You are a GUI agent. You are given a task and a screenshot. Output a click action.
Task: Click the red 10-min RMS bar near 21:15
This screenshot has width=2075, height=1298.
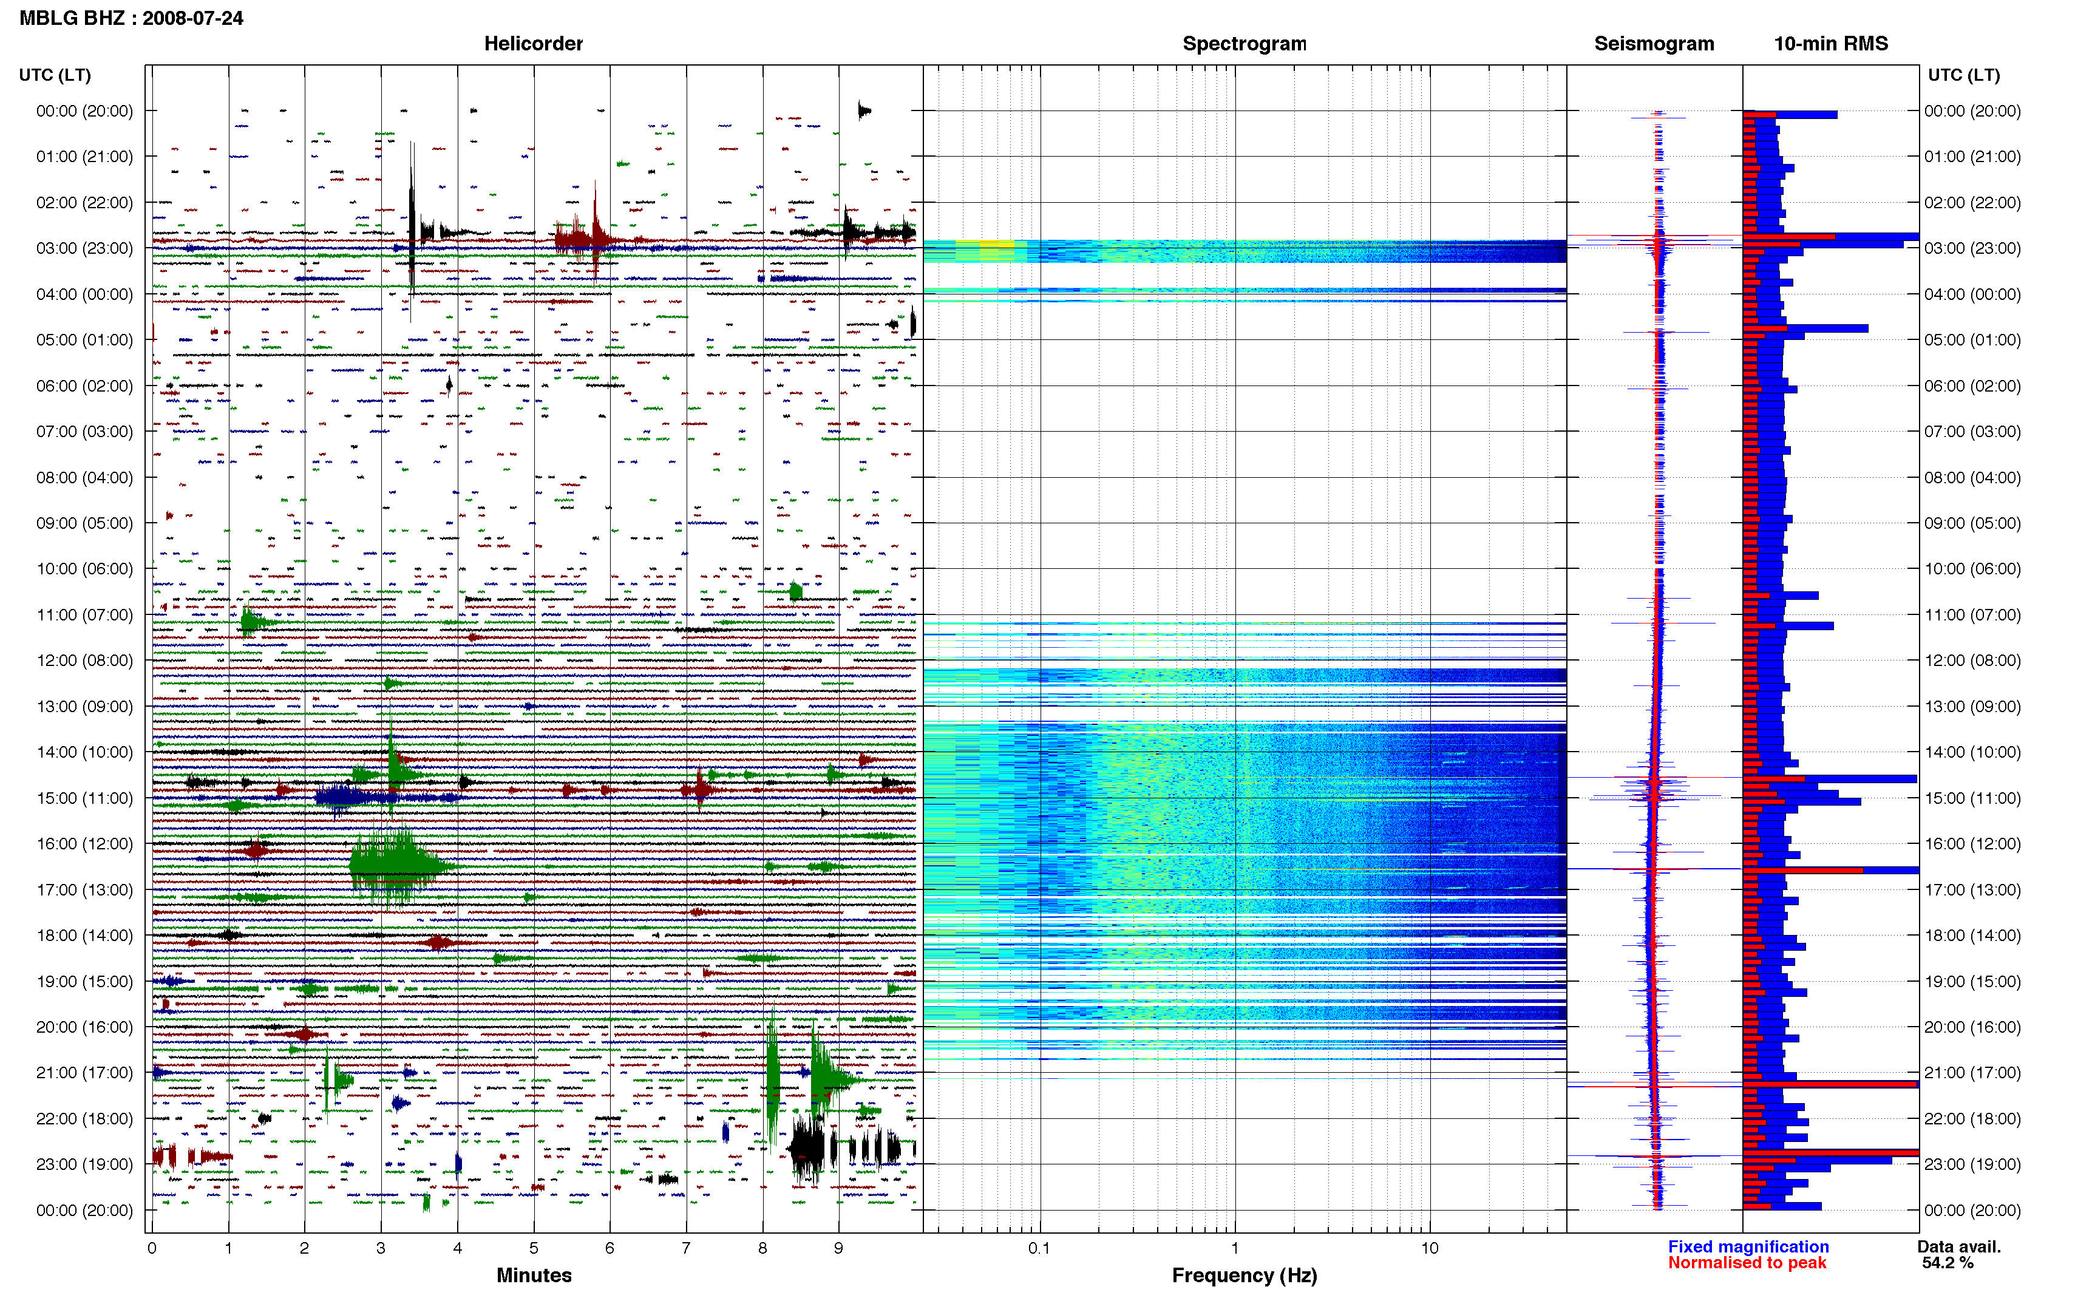click(1830, 1084)
